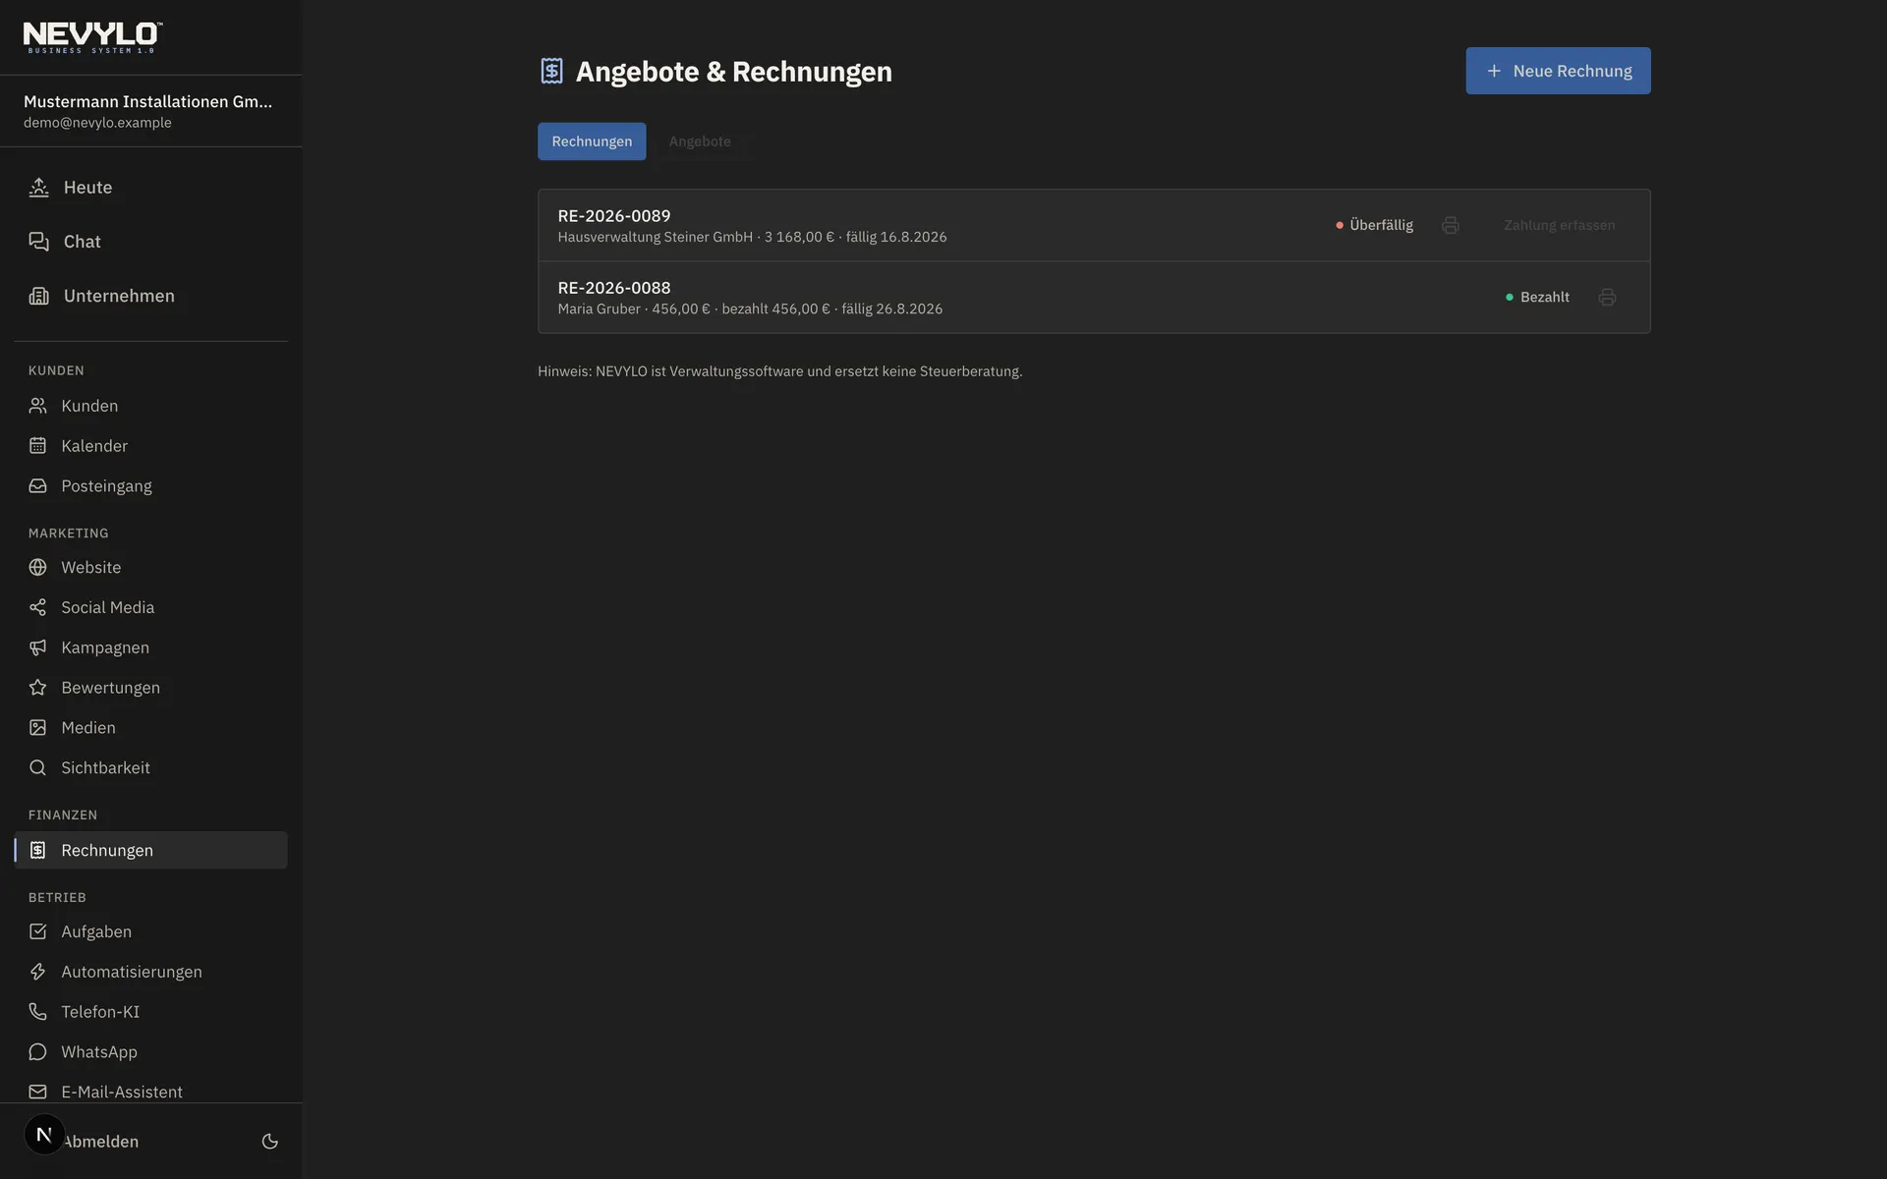The image size is (1887, 1179).
Task: Click the Bewertungen star icon
Action: point(37,688)
